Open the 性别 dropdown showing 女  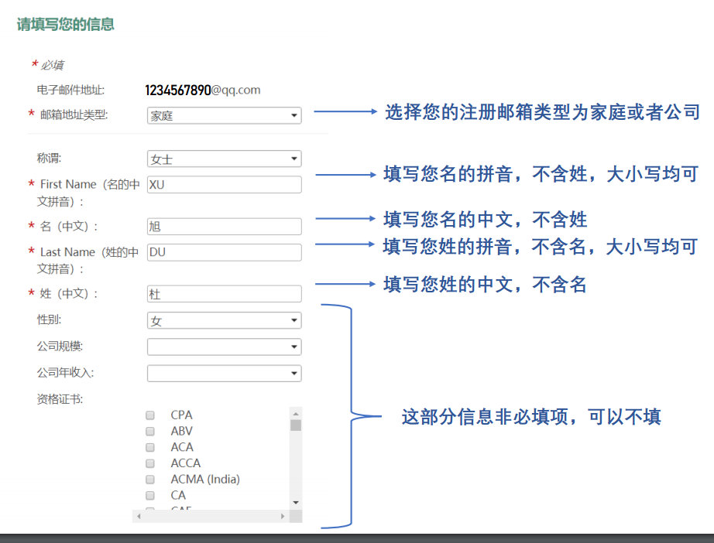pos(224,320)
